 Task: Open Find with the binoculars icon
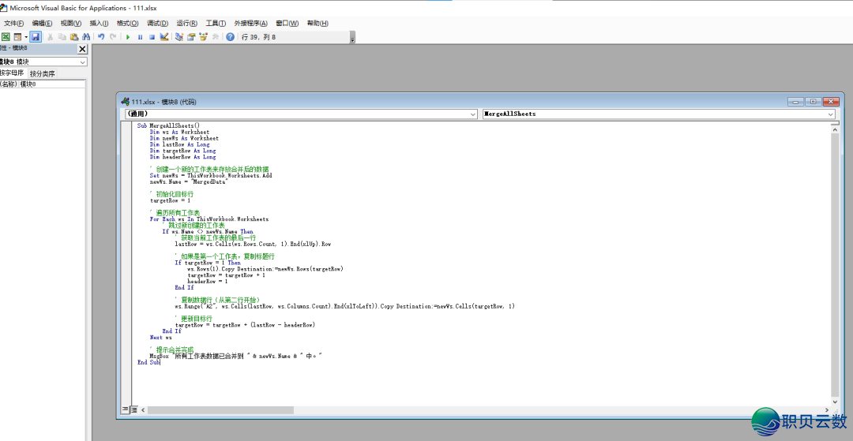[x=86, y=37]
